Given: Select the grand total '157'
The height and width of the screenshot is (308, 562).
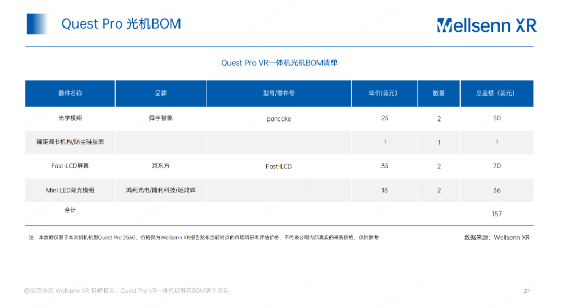Looking at the screenshot, I should coord(497,214).
